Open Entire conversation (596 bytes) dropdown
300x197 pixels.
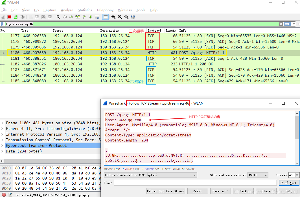click(150, 175)
